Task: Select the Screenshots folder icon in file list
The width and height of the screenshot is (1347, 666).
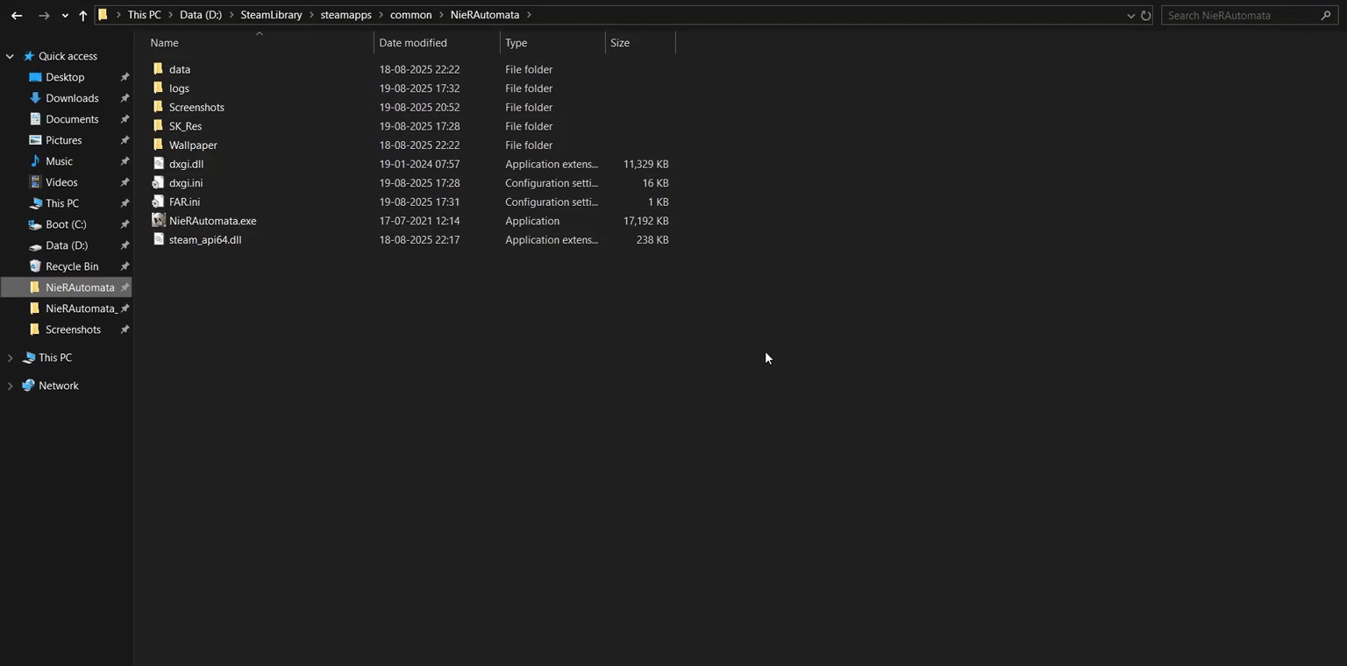Action: point(158,107)
